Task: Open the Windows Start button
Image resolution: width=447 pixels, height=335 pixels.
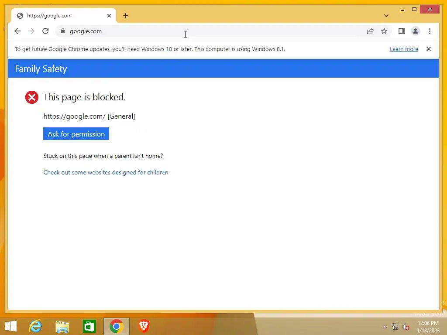Action: tap(11, 326)
